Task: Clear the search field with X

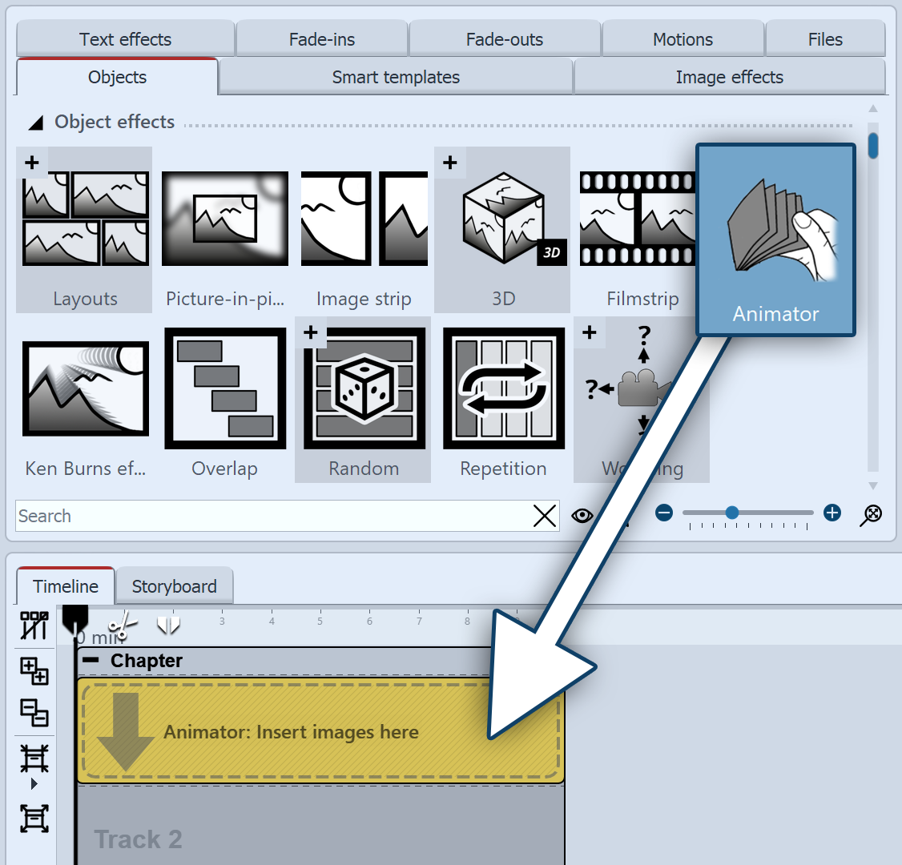Action: coord(544,517)
